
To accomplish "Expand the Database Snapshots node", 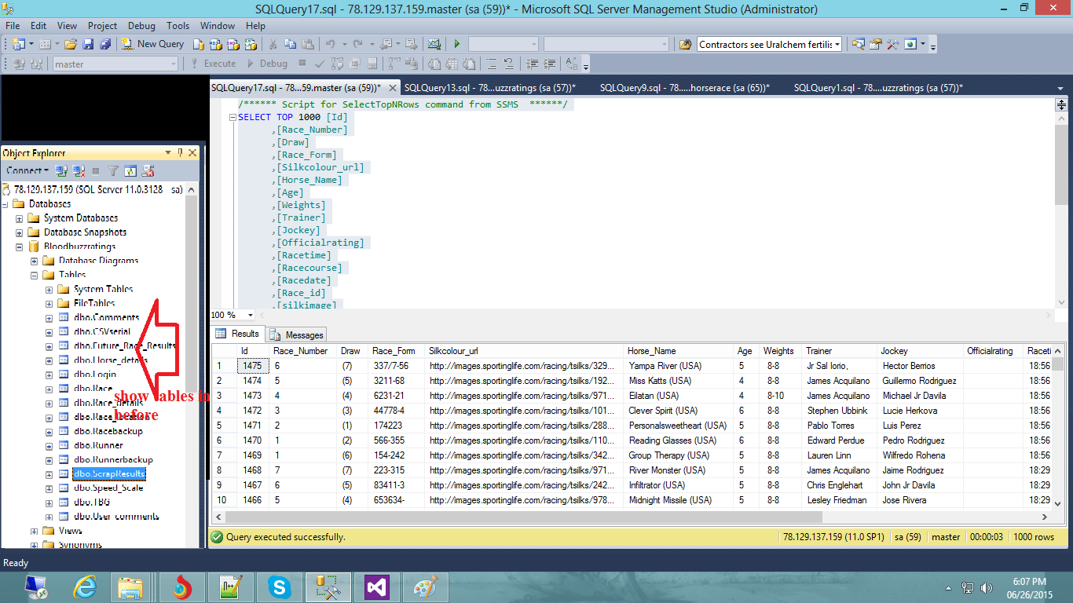I will point(20,232).
